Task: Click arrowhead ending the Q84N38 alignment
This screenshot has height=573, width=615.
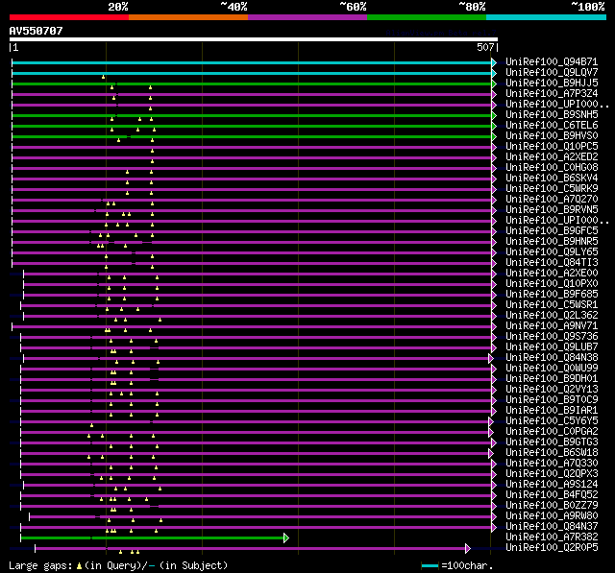Action: pyautogui.click(x=490, y=358)
